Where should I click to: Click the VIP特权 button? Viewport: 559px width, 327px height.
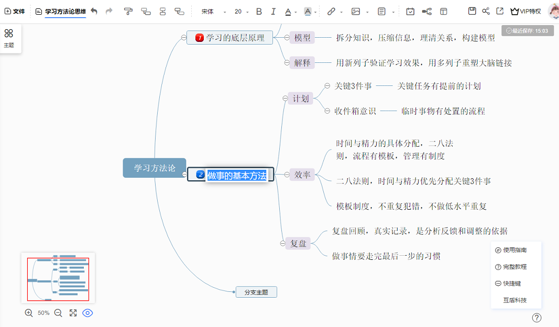[x=525, y=11]
